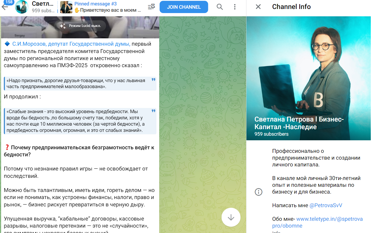The image size is (371, 233).
Task: Open the post photo above the message
Action: click(80, 27)
